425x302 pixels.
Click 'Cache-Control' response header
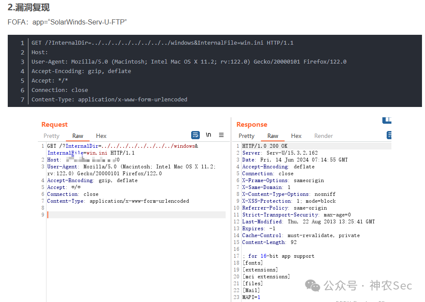(301, 235)
